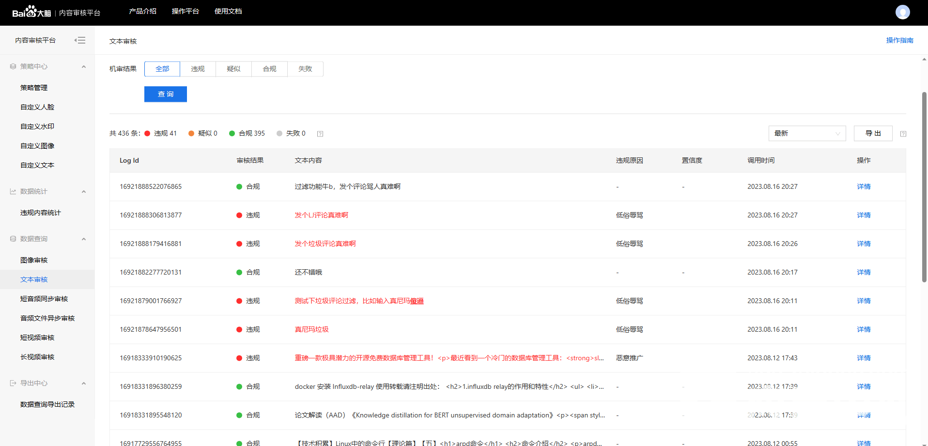The height and width of the screenshot is (446, 928).
Task: Open the 最新 sort dropdown
Action: (807, 133)
